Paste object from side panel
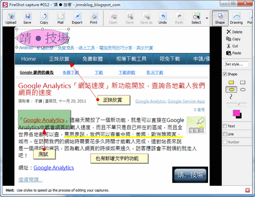Viewport: 255px width, 197px height. pos(234,53)
